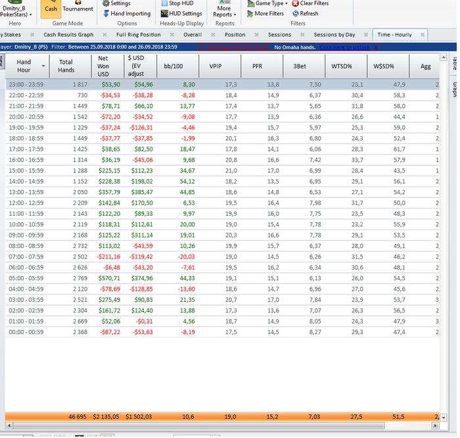The width and height of the screenshot is (460, 438).
Task: Click the Hand Hour column sort arrow
Action: pyautogui.click(x=43, y=66)
